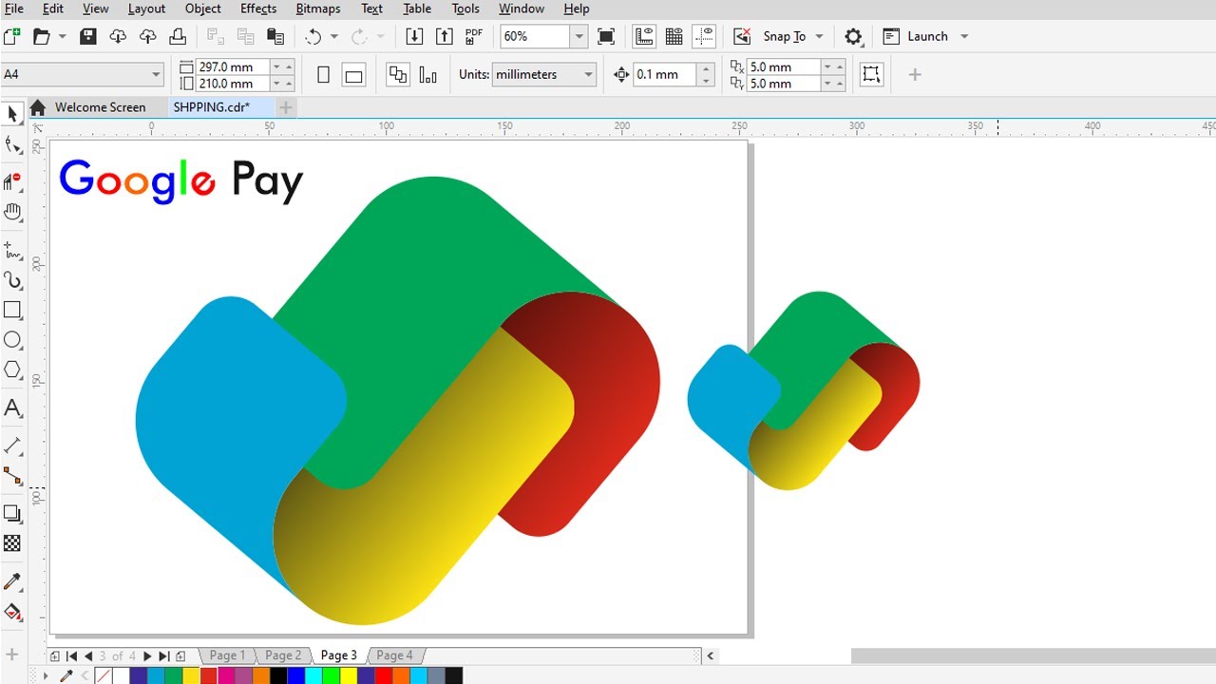Add a new document tab plus
Screen dimensions: 1216x684
(x=285, y=107)
